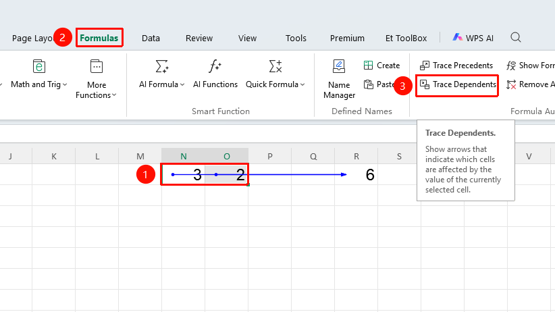The width and height of the screenshot is (555, 312).
Task: Click Remove Arrows button
Action: pyautogui.click(x=531, y=84)
